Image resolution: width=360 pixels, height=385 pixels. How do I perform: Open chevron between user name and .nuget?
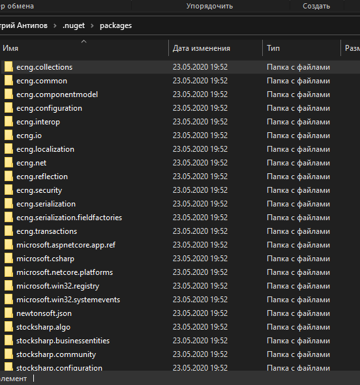[x=55, y=25]
